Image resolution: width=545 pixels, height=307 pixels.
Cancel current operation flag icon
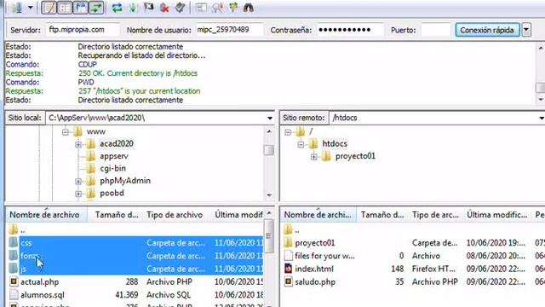[149, 8]
